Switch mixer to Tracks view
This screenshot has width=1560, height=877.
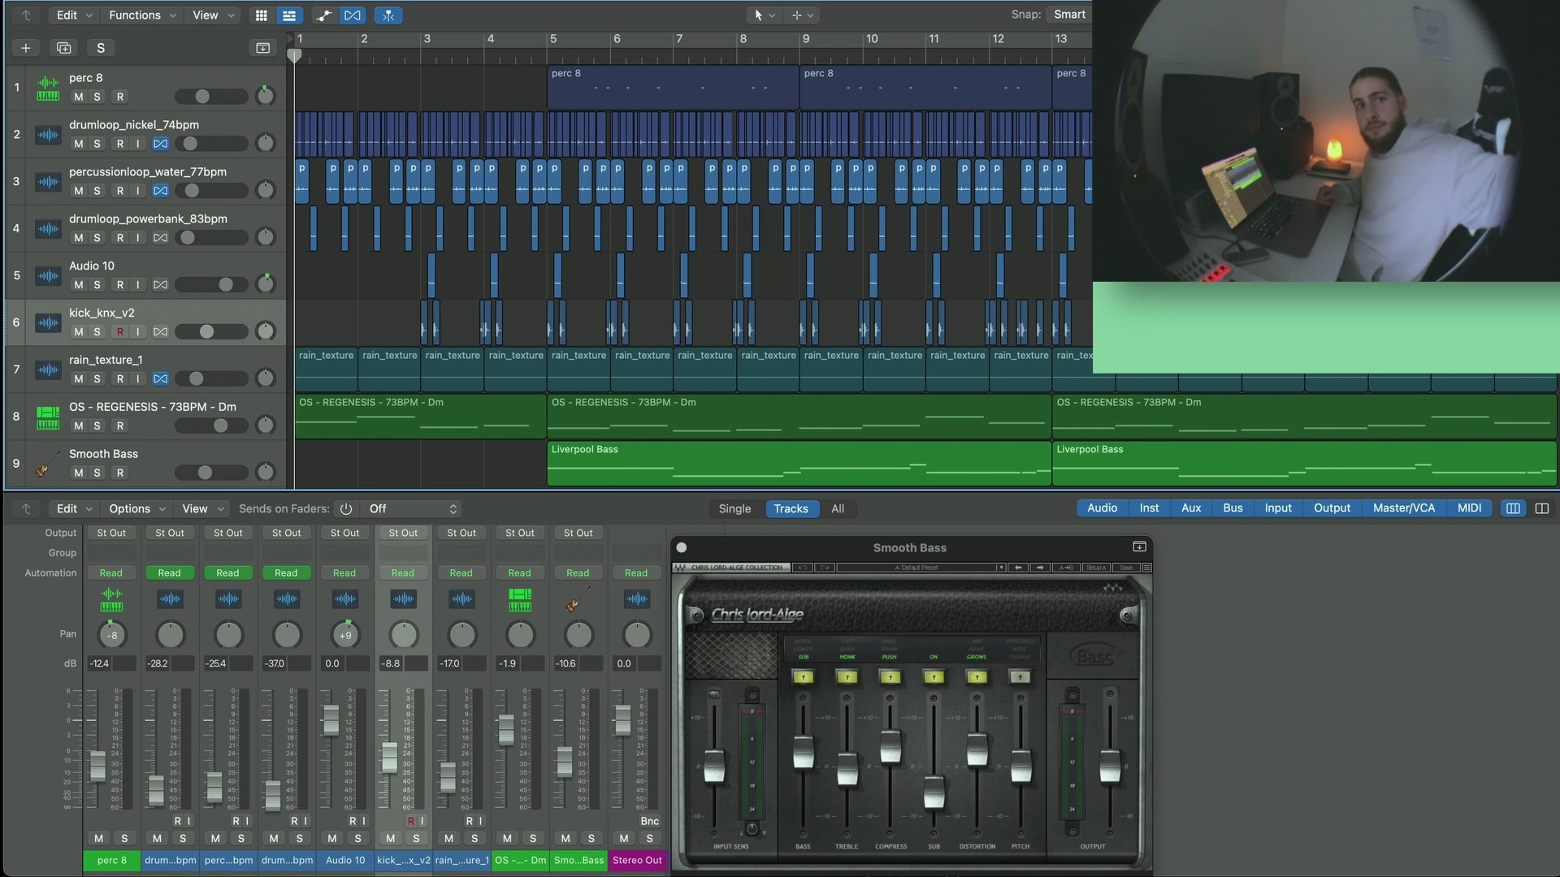[x=791, y=509]
